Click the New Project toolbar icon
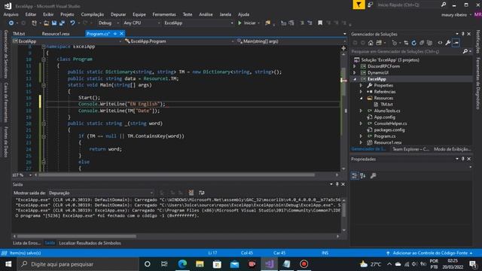 [x=34, y=23]
